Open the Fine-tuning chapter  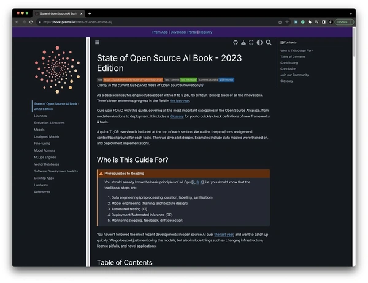42,144
